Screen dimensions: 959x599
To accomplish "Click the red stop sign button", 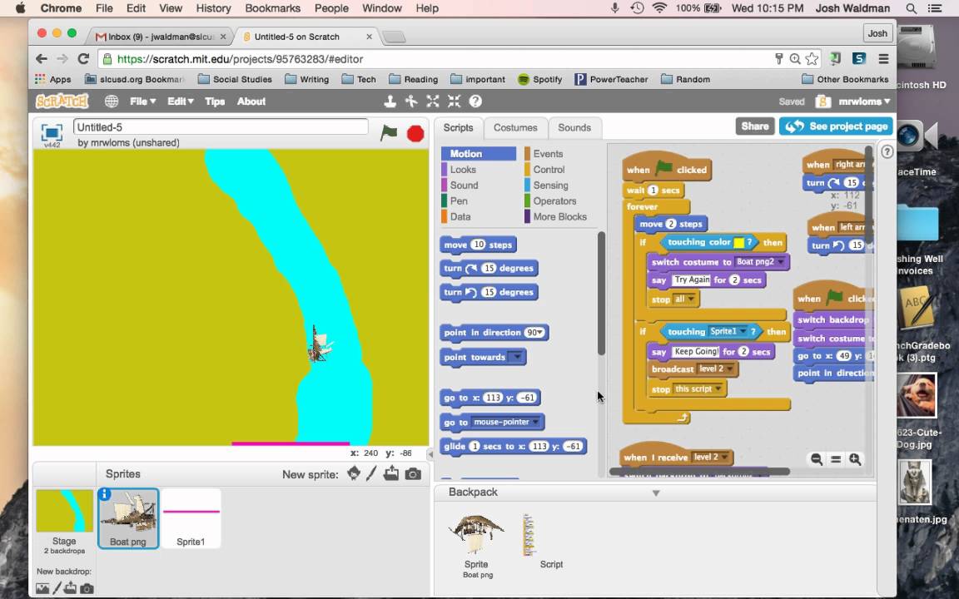I will point(415,133).
